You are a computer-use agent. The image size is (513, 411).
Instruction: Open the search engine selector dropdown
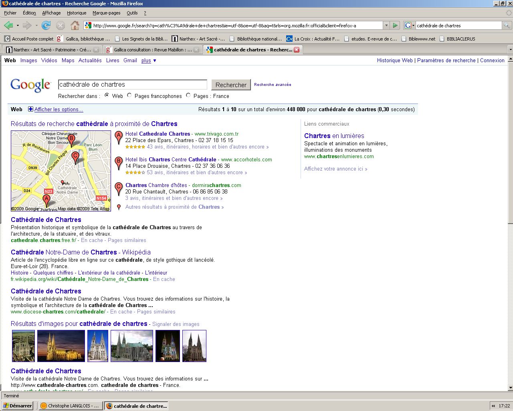(413, 26)
